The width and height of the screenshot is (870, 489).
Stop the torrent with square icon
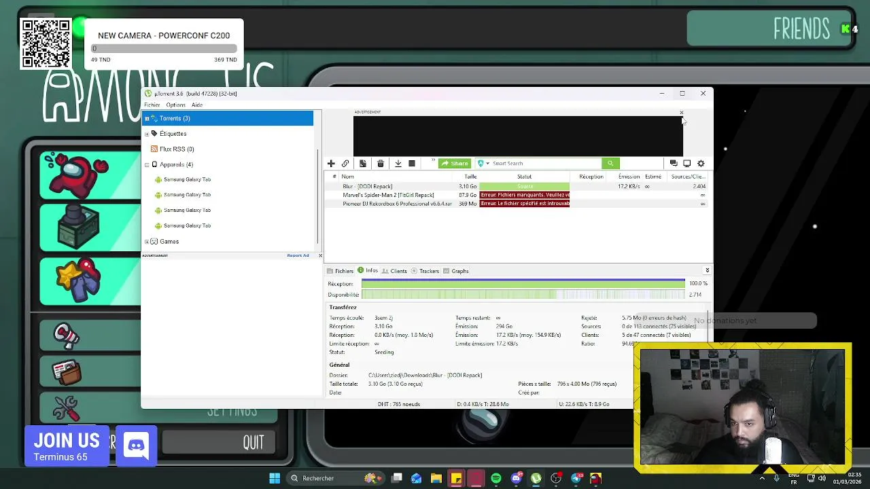[412, 163]
